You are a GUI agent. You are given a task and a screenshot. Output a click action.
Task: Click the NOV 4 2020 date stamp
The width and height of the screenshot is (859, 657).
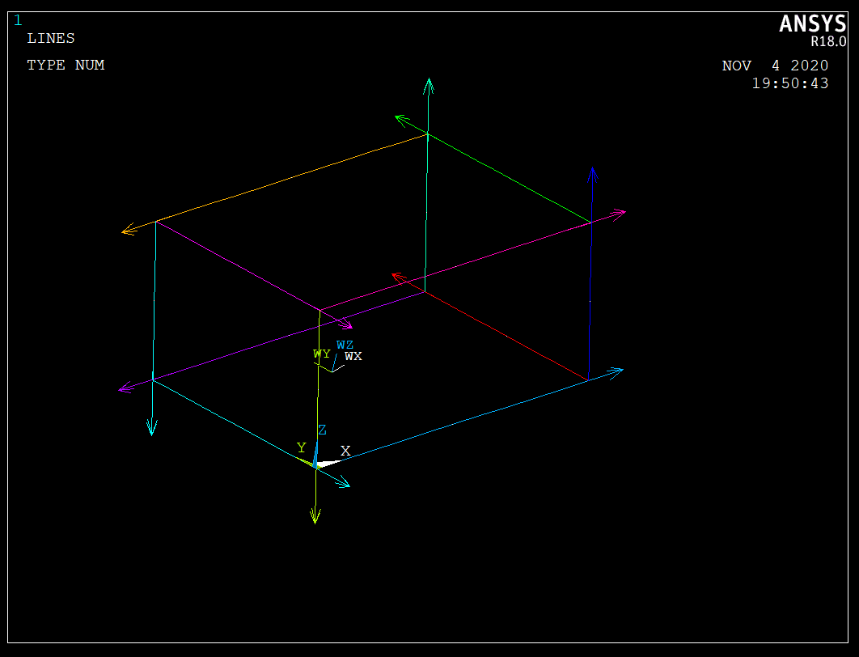775,66
